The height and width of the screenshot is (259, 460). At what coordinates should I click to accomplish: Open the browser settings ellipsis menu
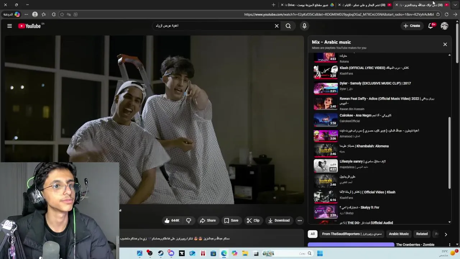coord(26,14)
